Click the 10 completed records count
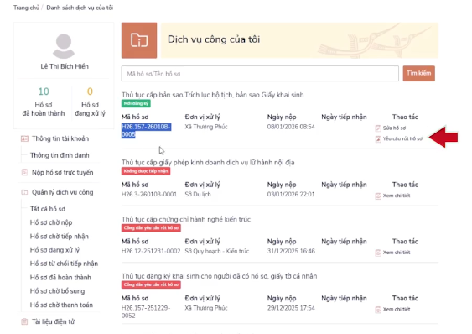This screenshot has height=334, width=472. 44,91
